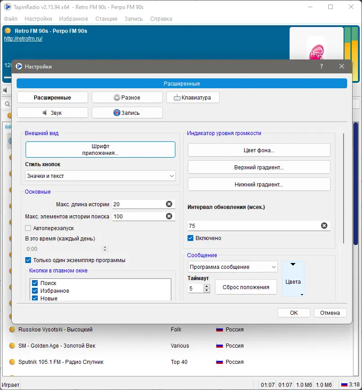This screenshot has height=390, width=362.
Task: Click the Russian flag in the status bar
Action: coord(344,385)
